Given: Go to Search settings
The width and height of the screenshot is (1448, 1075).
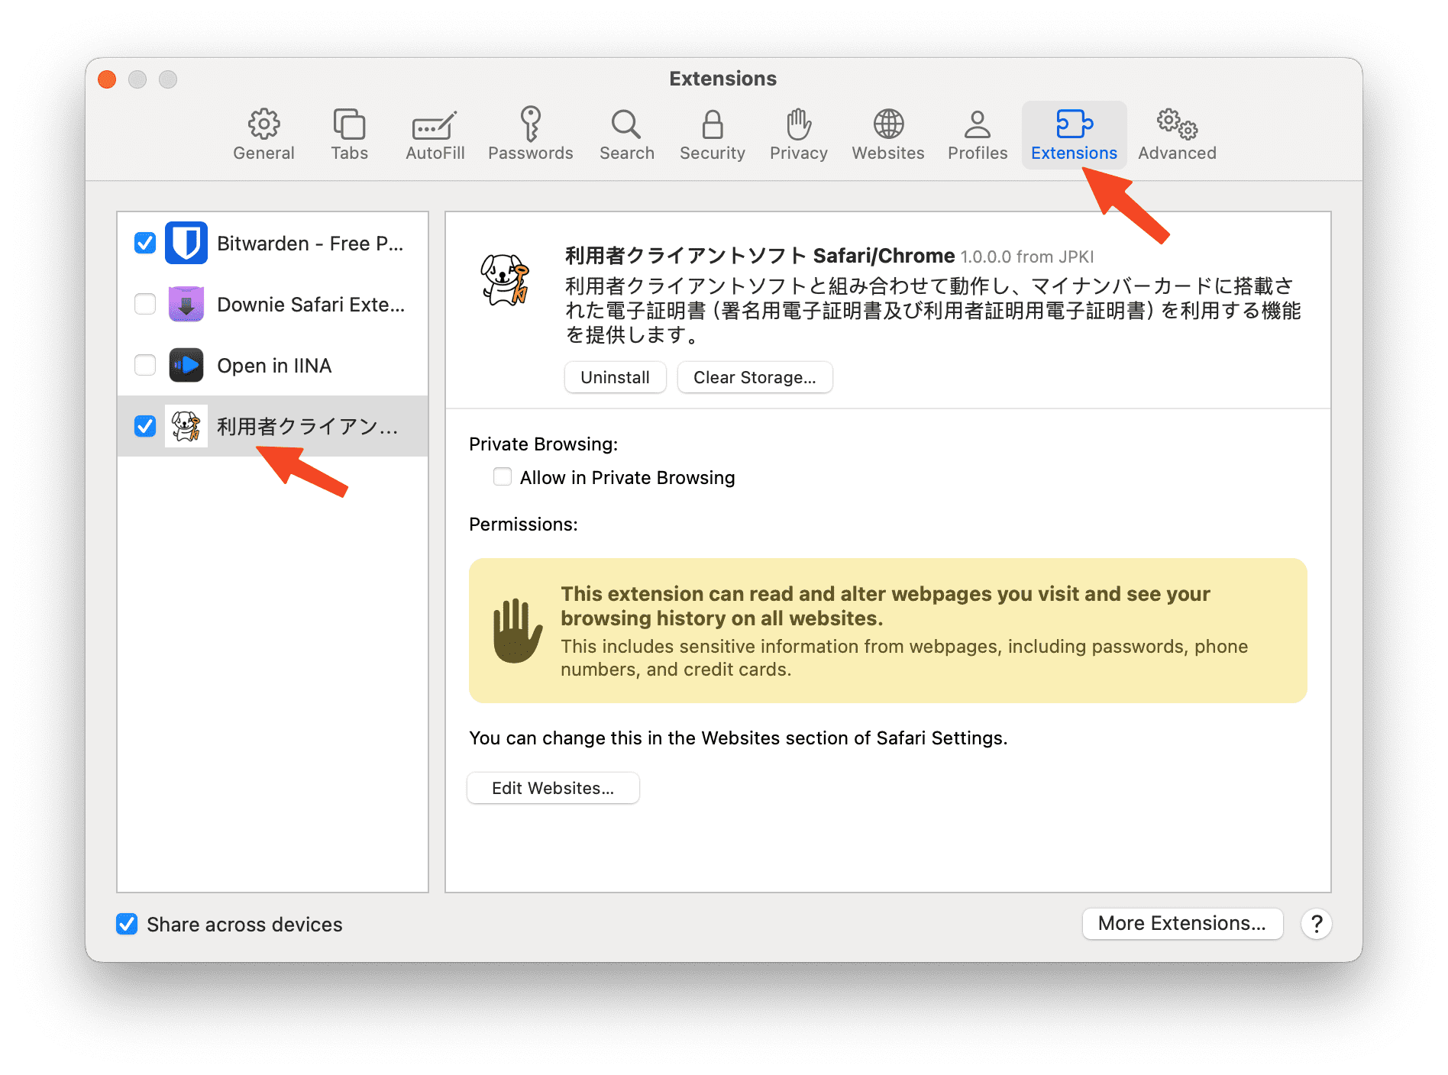Looking at the screenshot, I should tap(626, 134).
